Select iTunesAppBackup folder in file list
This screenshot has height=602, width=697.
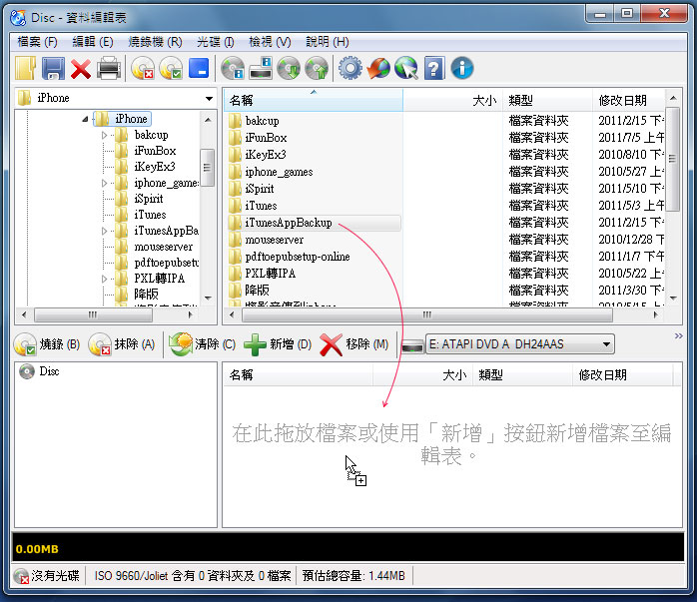click(314, 223)
